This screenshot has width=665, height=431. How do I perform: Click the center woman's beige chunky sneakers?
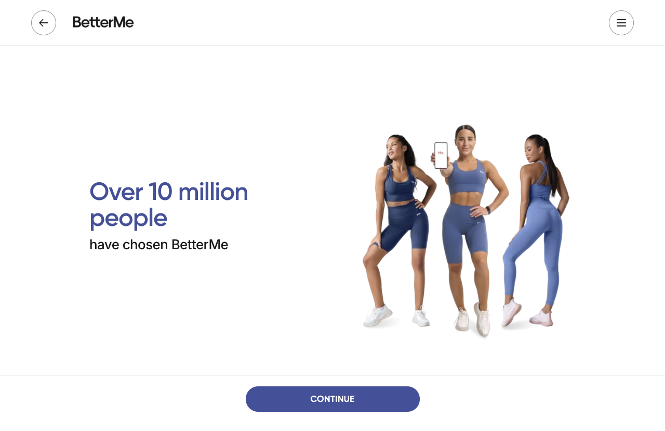[473, 320]
